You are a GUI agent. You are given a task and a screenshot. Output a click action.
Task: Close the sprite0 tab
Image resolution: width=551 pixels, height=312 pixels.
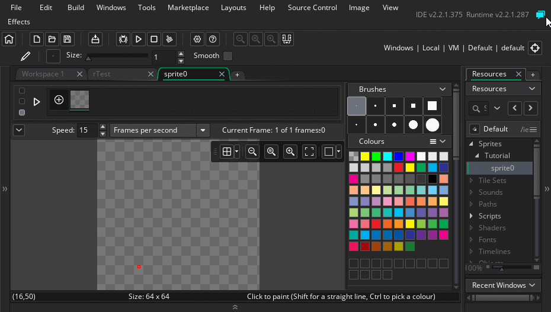click(x=222, y=74)
